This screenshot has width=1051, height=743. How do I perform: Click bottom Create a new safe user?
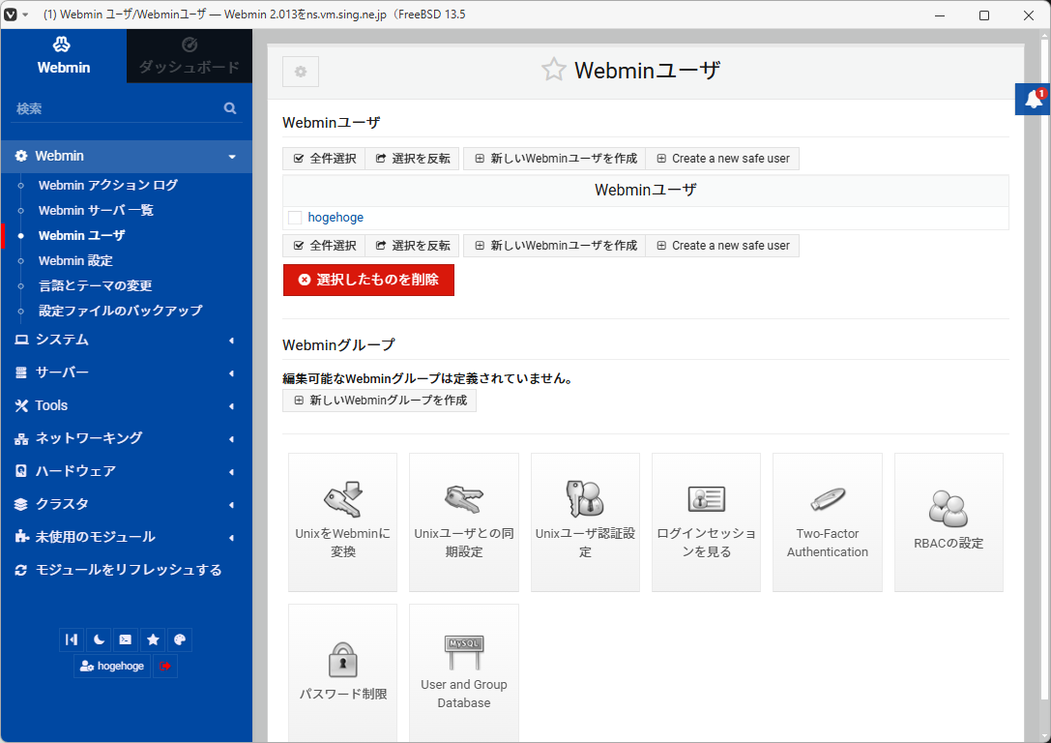[x=722, y=246]
